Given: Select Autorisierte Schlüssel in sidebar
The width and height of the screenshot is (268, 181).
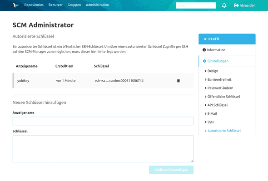Looking at the screenshot, I should [x=224, y=131].
